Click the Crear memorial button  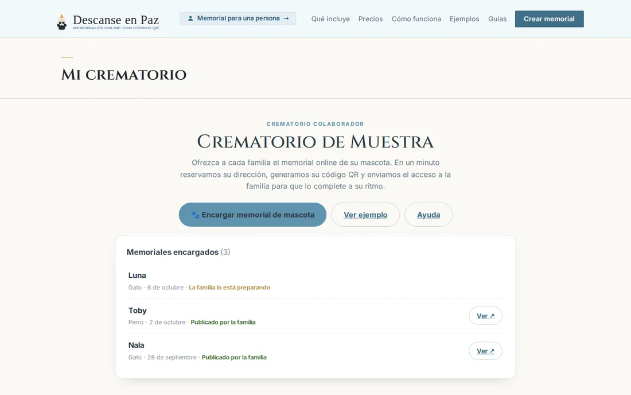point(550,19)
